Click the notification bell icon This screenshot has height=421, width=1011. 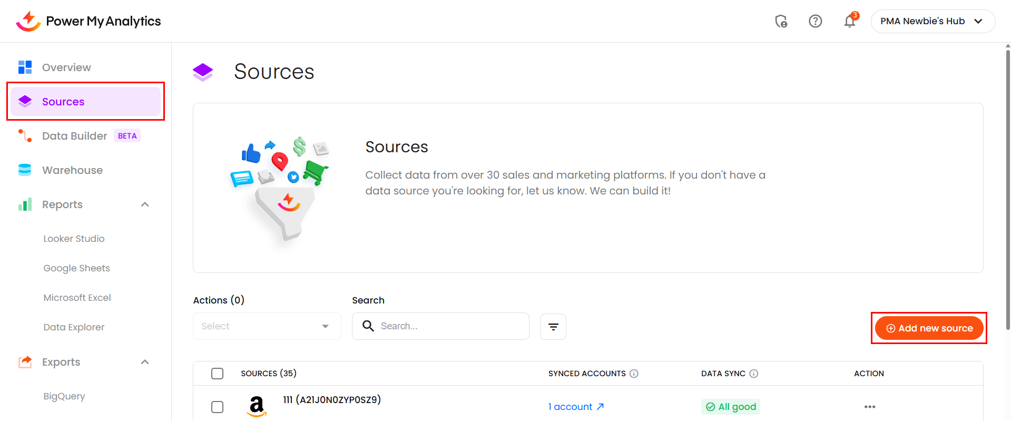click(849, 21)
